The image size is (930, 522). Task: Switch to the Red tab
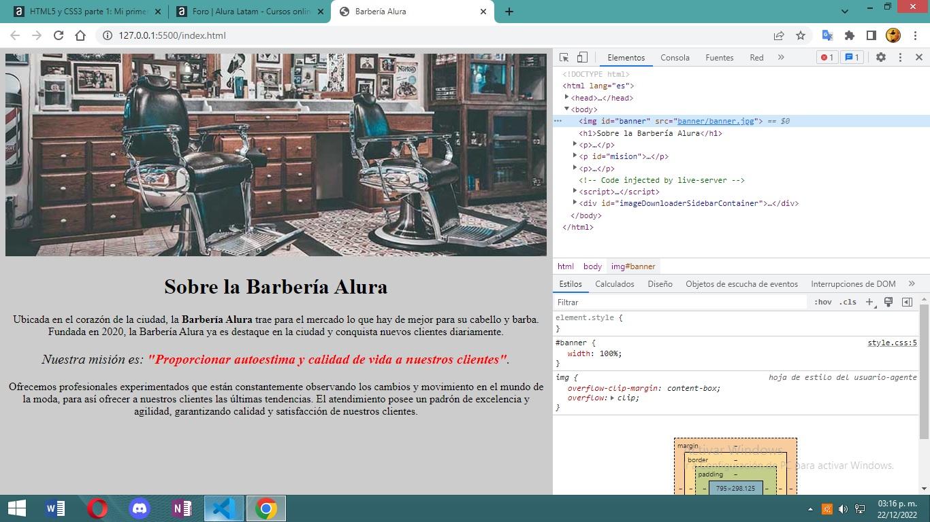tap(756, 57)
